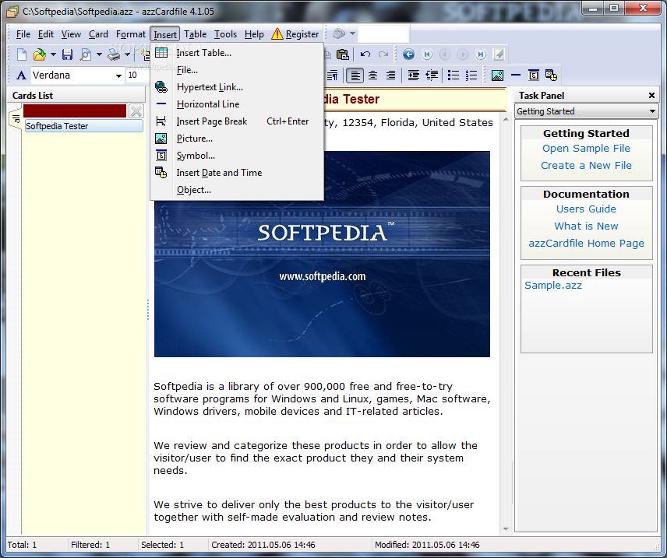667x558 pixels.
Task: Toggle left text alignment
Action: pyautogui.click(x=355, y=75)
